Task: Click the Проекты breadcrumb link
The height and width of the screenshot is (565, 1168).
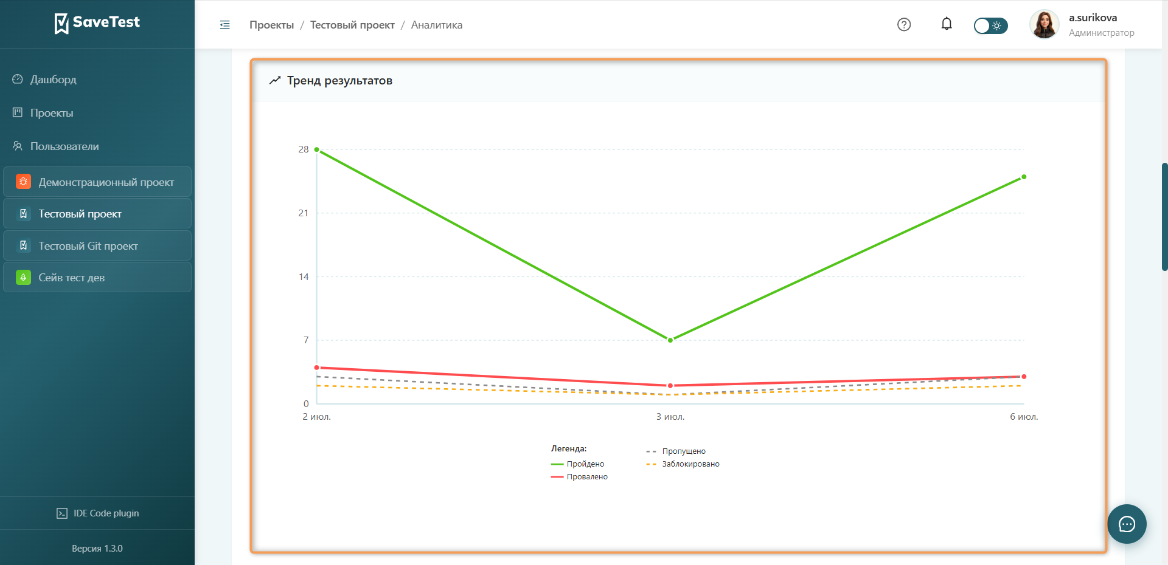Action: [271, 25]
